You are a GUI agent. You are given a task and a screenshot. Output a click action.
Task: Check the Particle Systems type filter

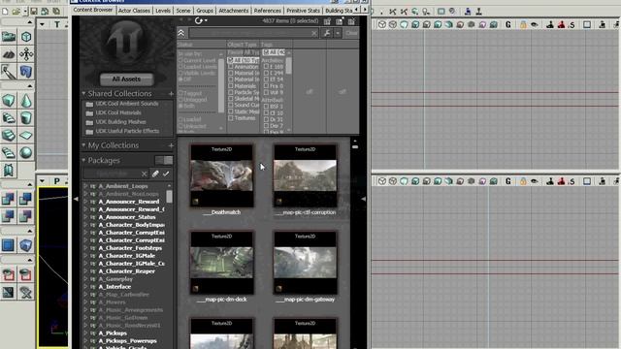(x=231, y=92)
